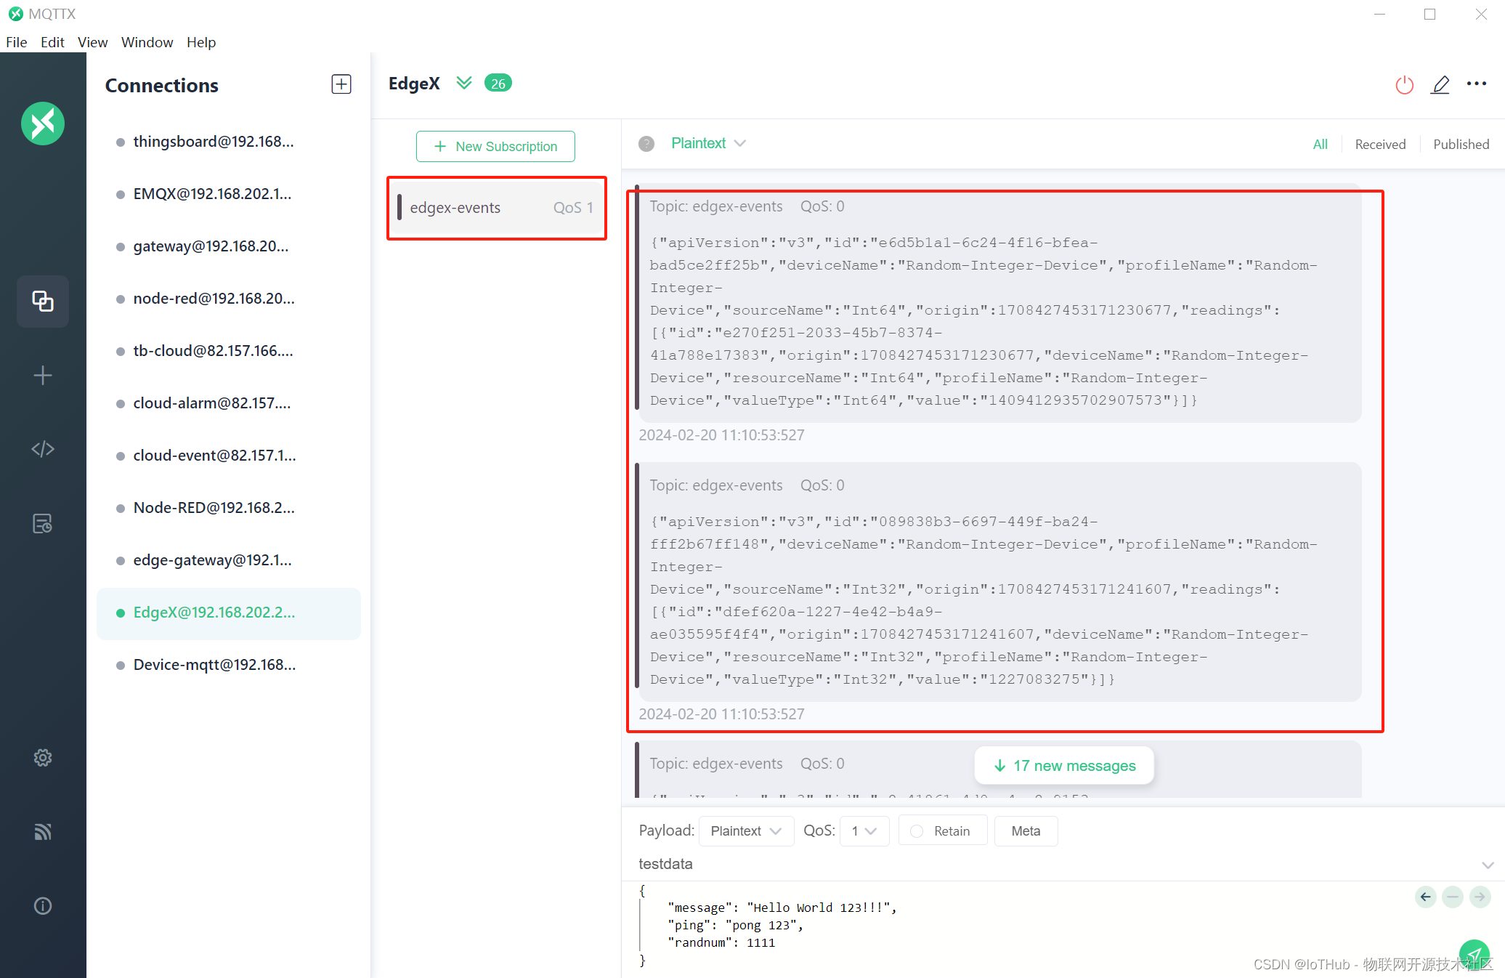
Task: Click the first edgex-events Int64 message
Action: click(x=998, y=304)
